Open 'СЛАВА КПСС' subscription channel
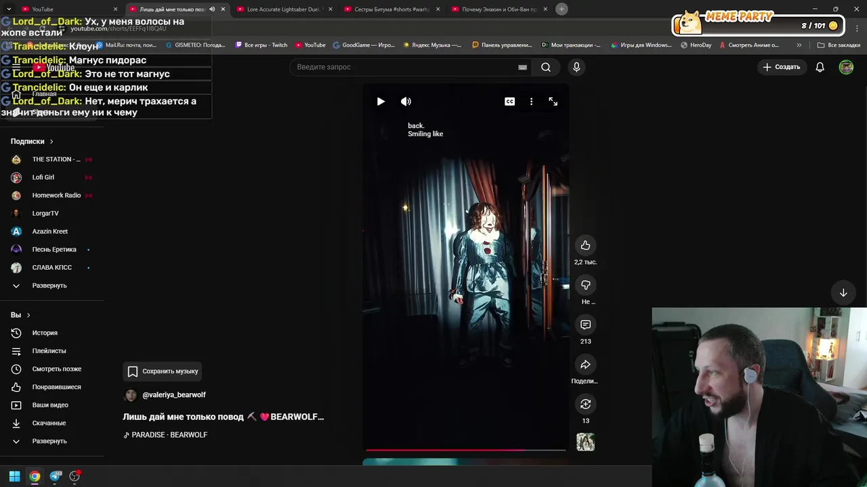 52,268
